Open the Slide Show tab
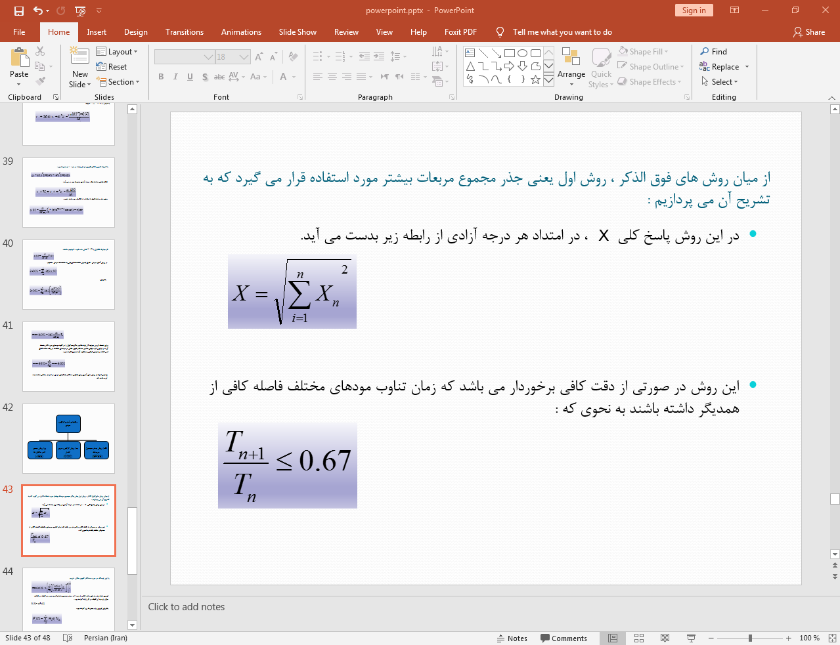This screenshot has width=840, height=645. pos(298,31)
